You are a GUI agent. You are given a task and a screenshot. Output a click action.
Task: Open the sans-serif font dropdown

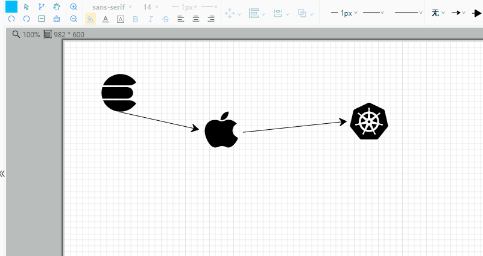(x=112, y=7)
